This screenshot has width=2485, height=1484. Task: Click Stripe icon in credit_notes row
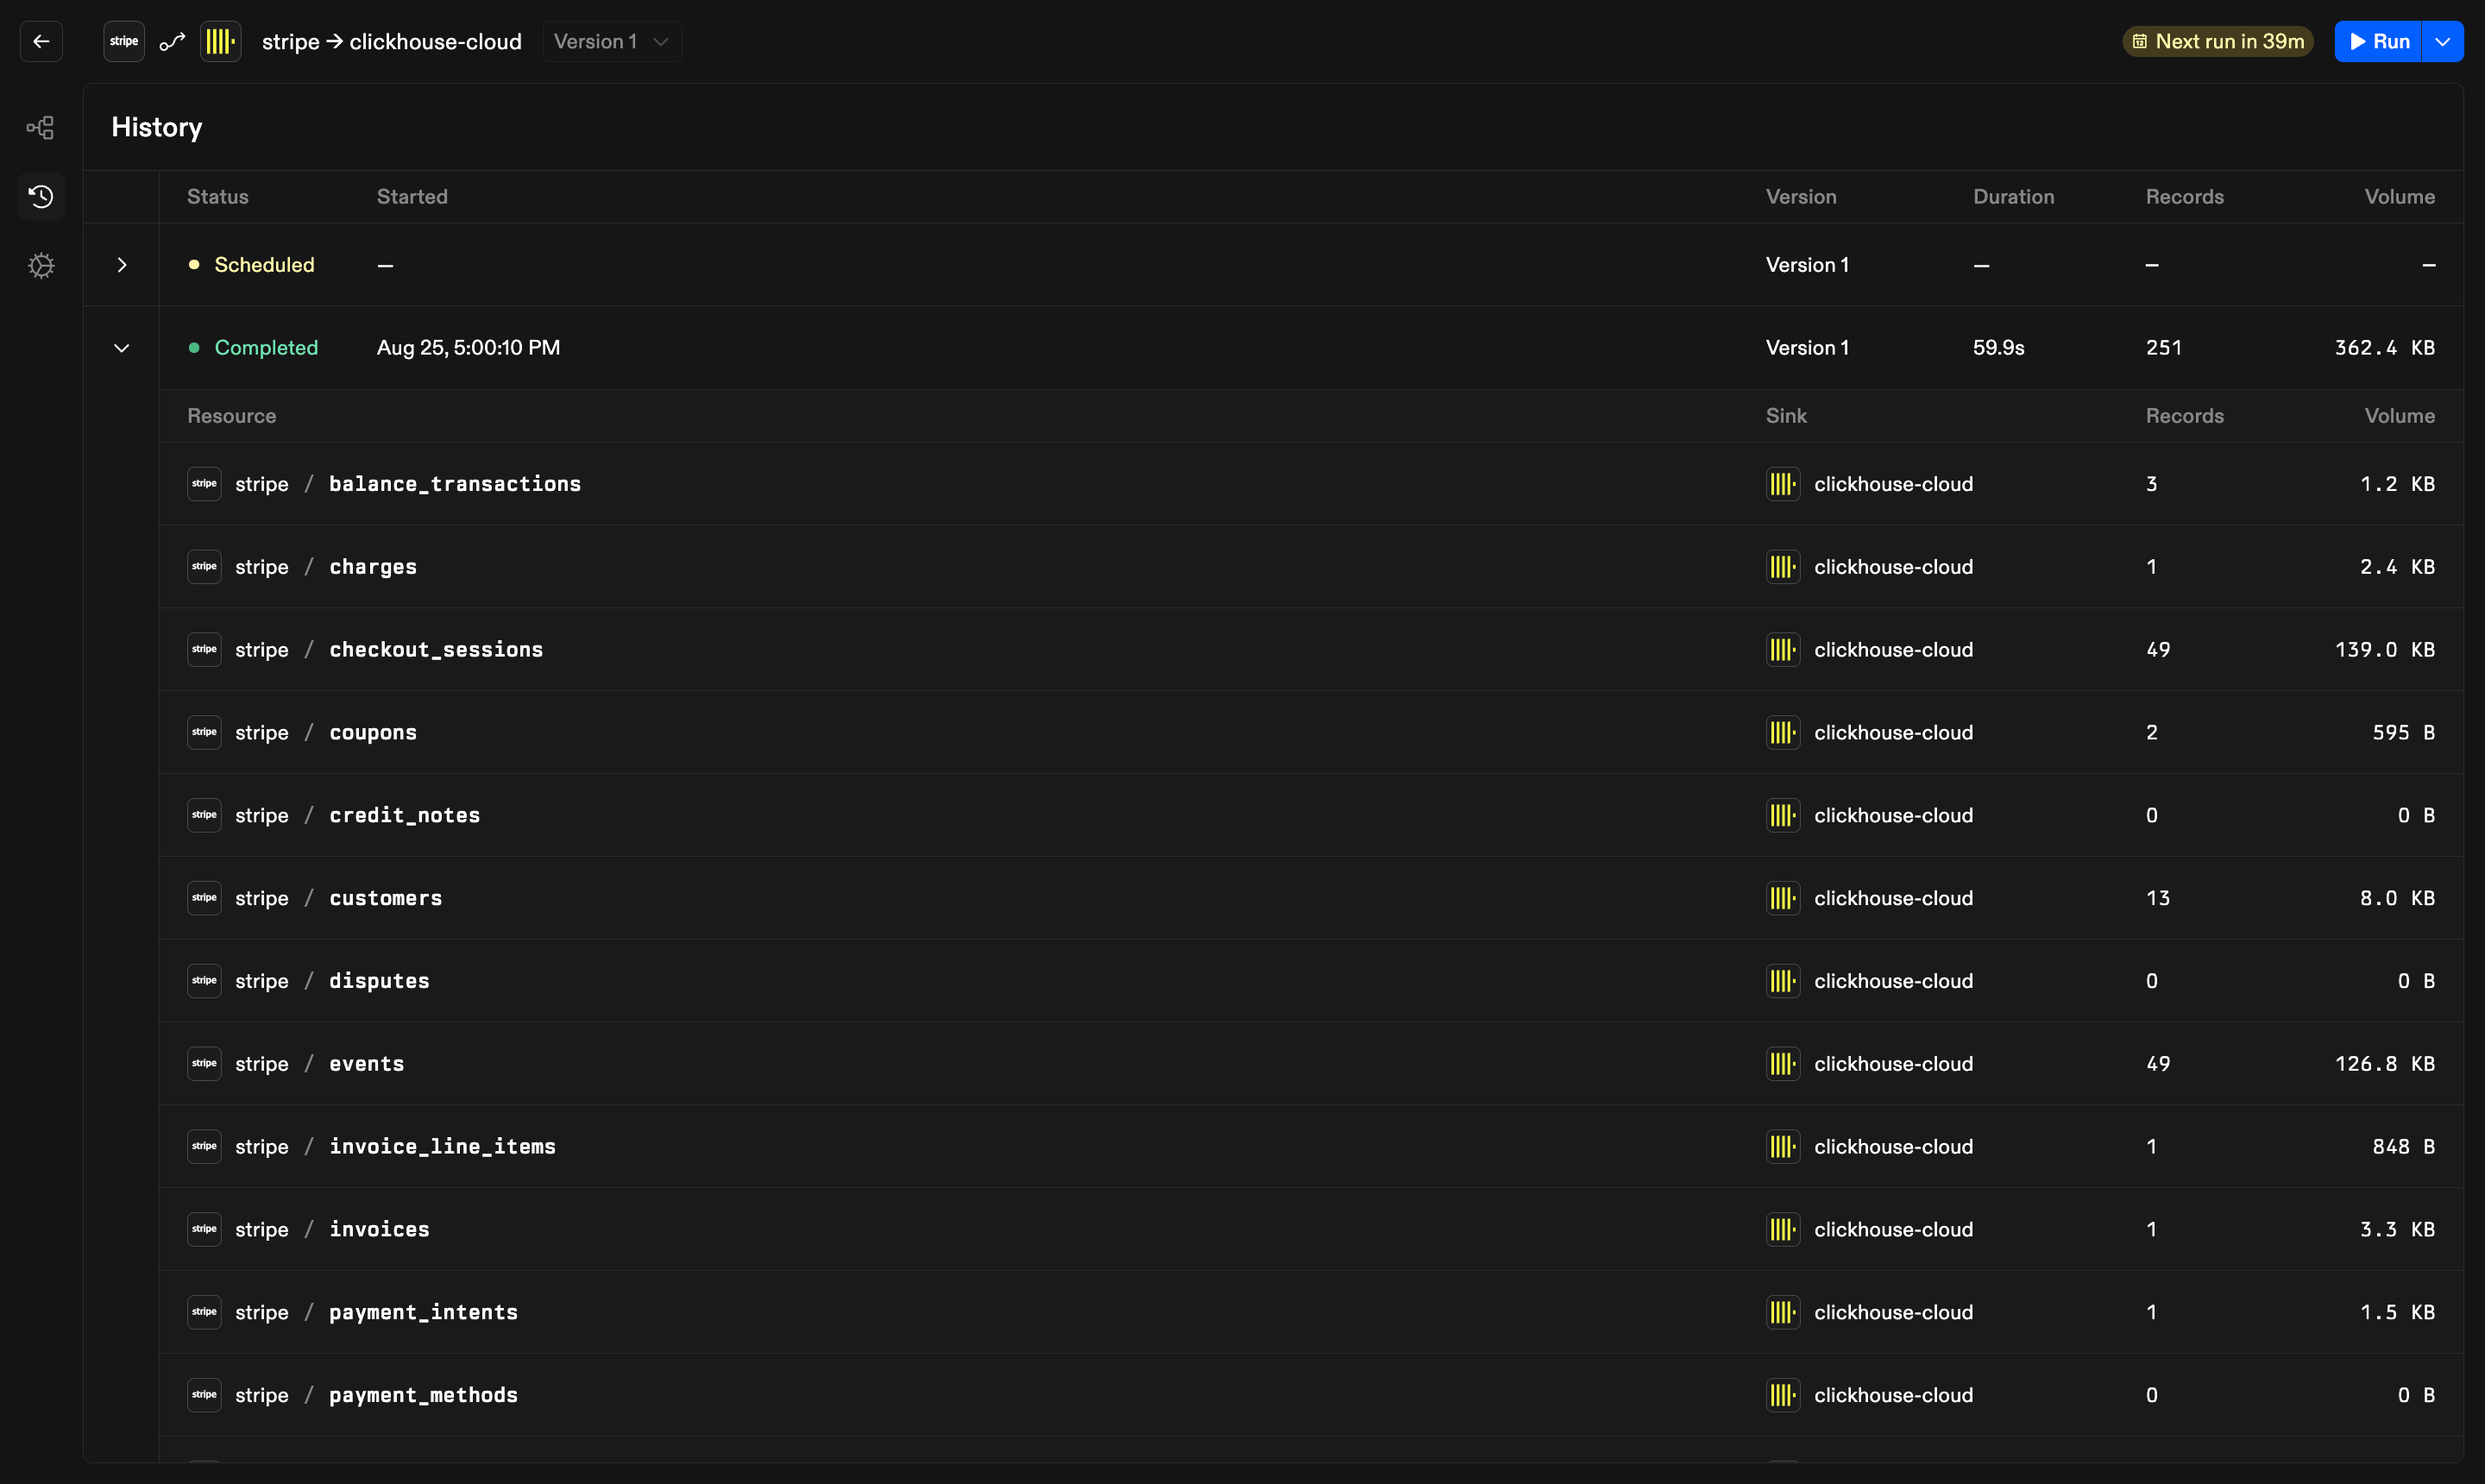204,815
